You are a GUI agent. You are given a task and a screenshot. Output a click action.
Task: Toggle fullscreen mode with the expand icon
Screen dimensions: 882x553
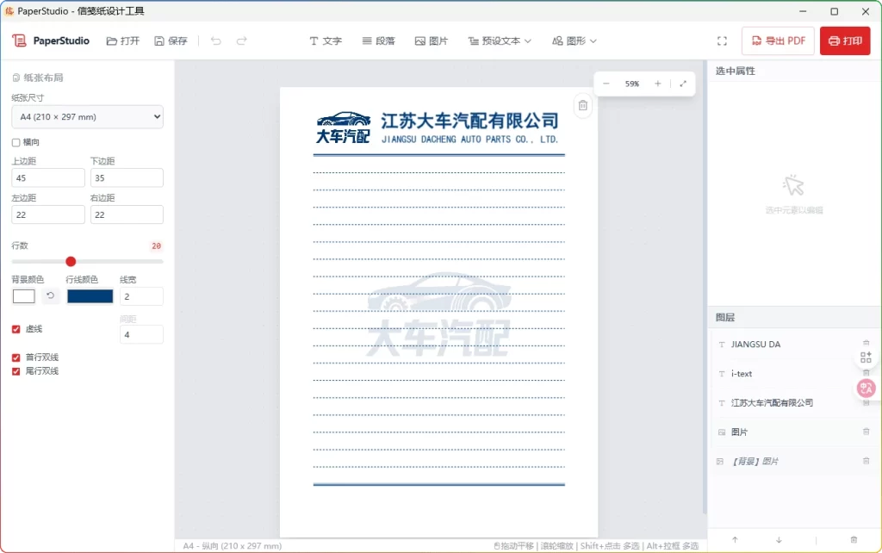click(722, 40)
